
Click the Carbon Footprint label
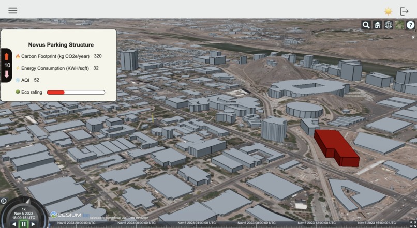click(56, 56)
